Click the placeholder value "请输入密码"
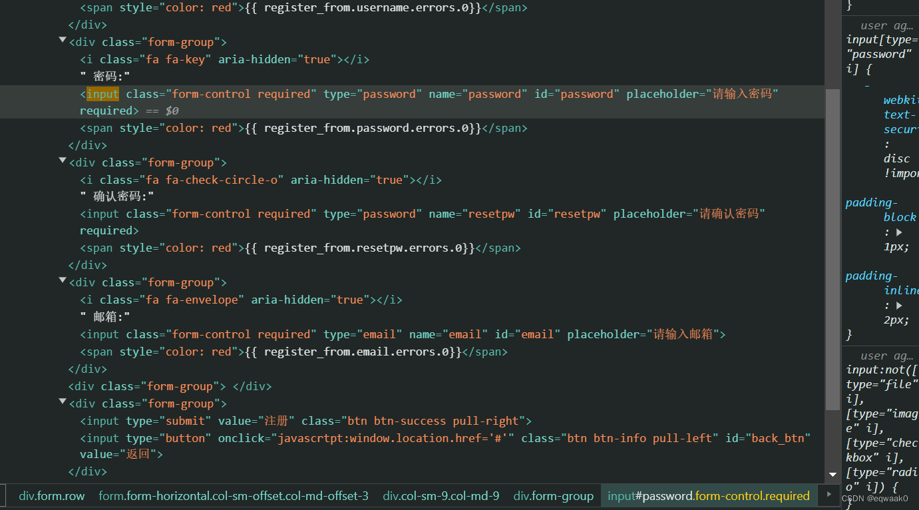Viewport: 919px width, 510px height. pyautogui.click(x=742, y=94)
